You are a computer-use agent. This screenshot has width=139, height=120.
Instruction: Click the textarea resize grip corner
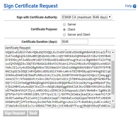click(x=114, y=107)
